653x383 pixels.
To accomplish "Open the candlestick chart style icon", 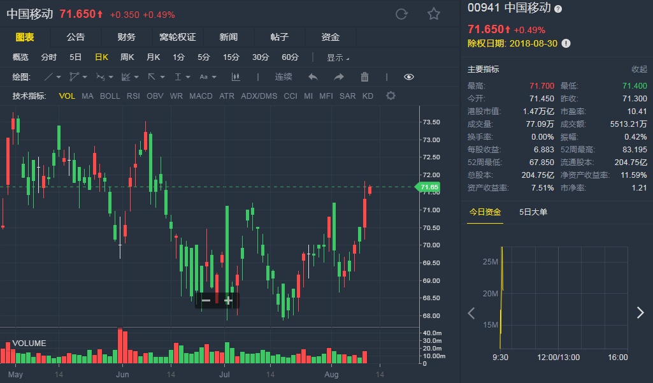I will pos(236,76).
